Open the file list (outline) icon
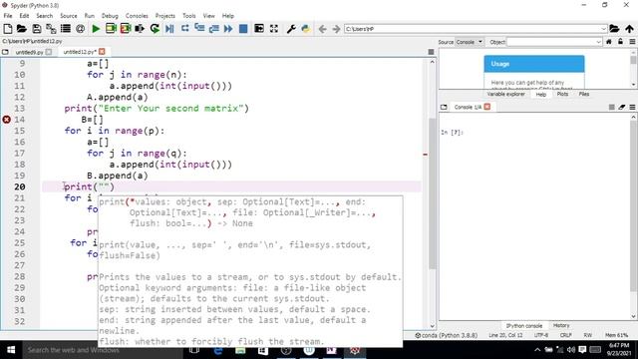 tap(66, 29)
